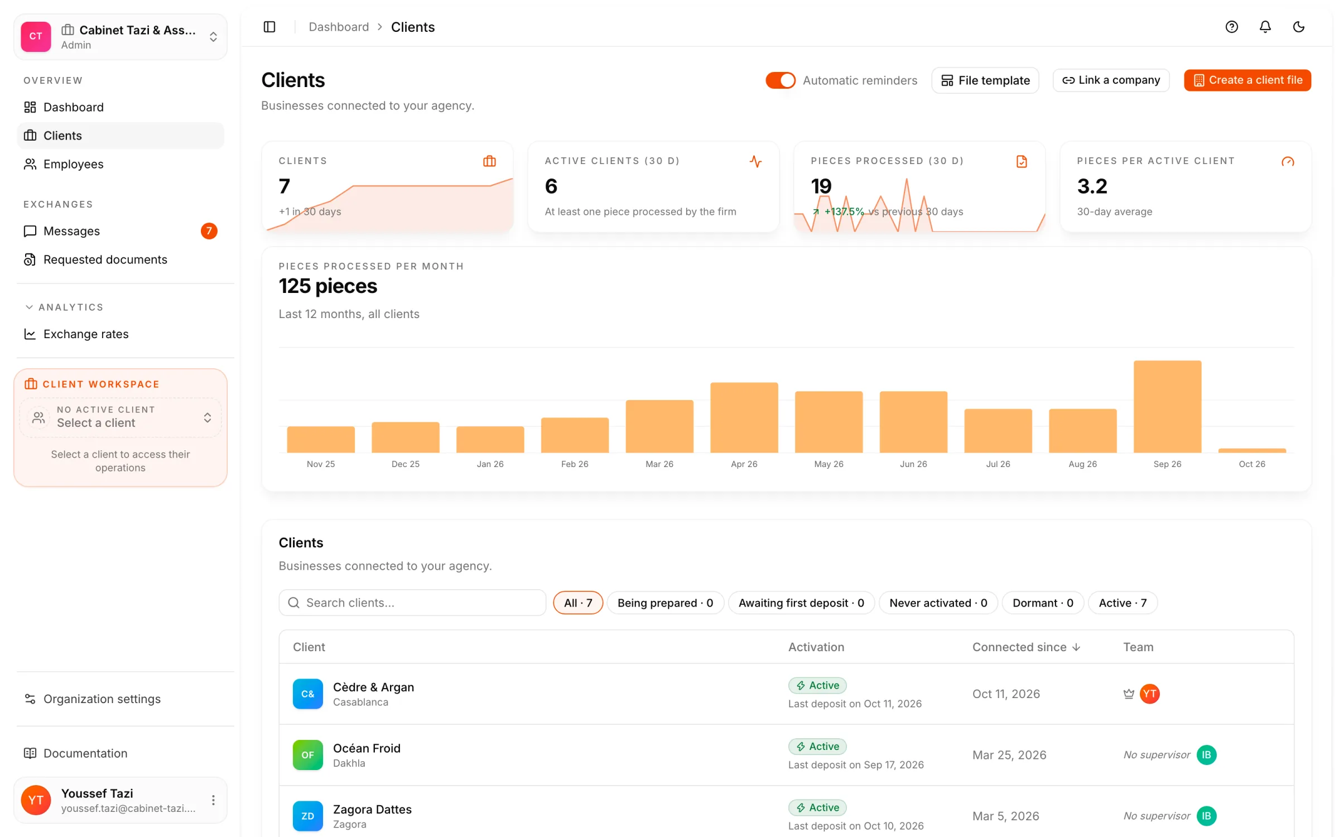
Task: Open the Select a client dropdown
Action: (121, 417)
